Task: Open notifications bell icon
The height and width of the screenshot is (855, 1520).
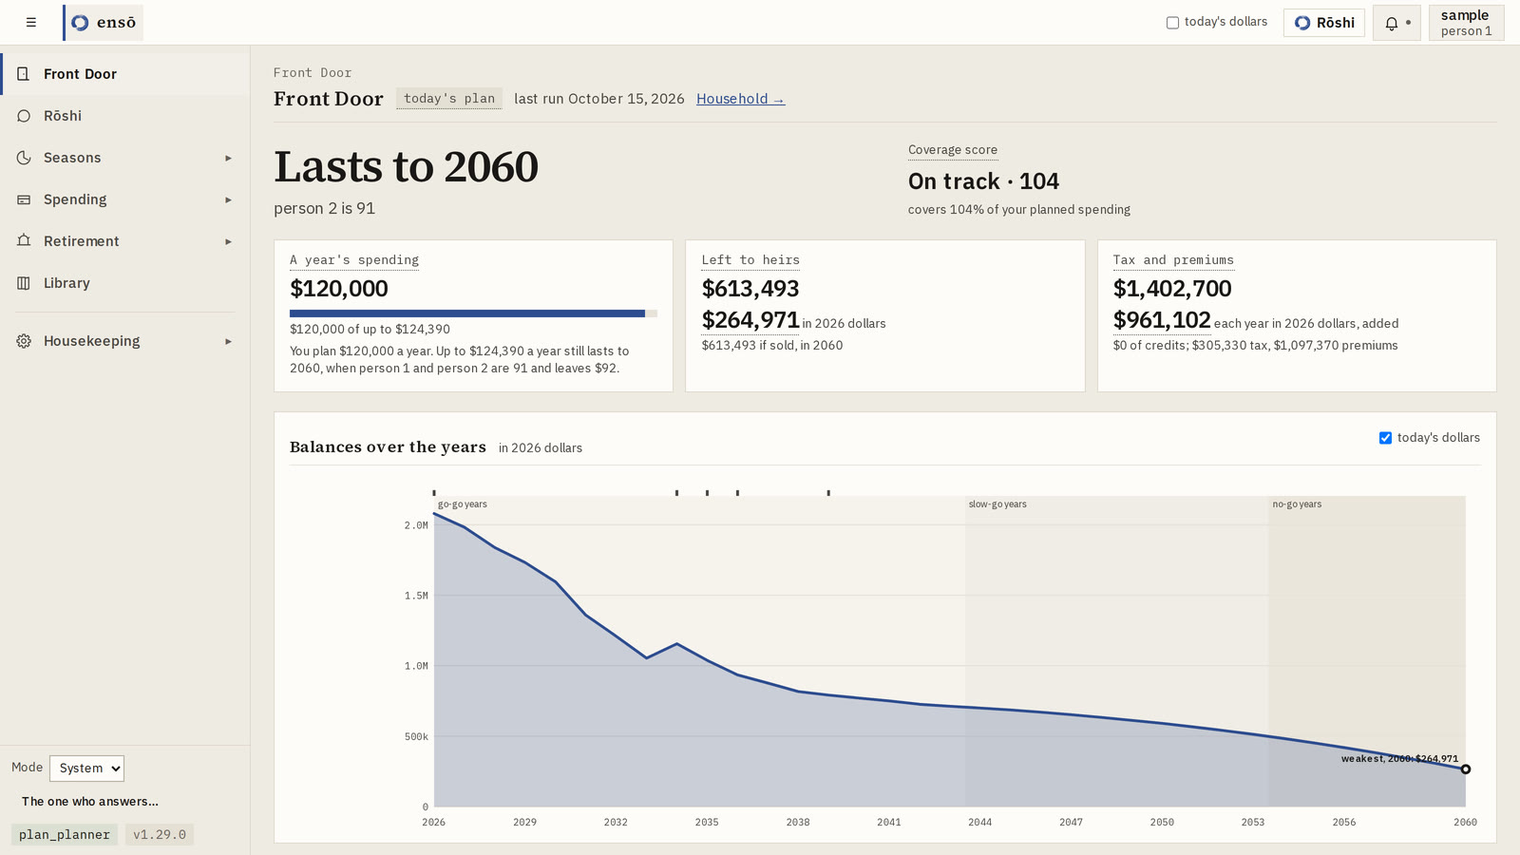Action: tap(1392, 23)
